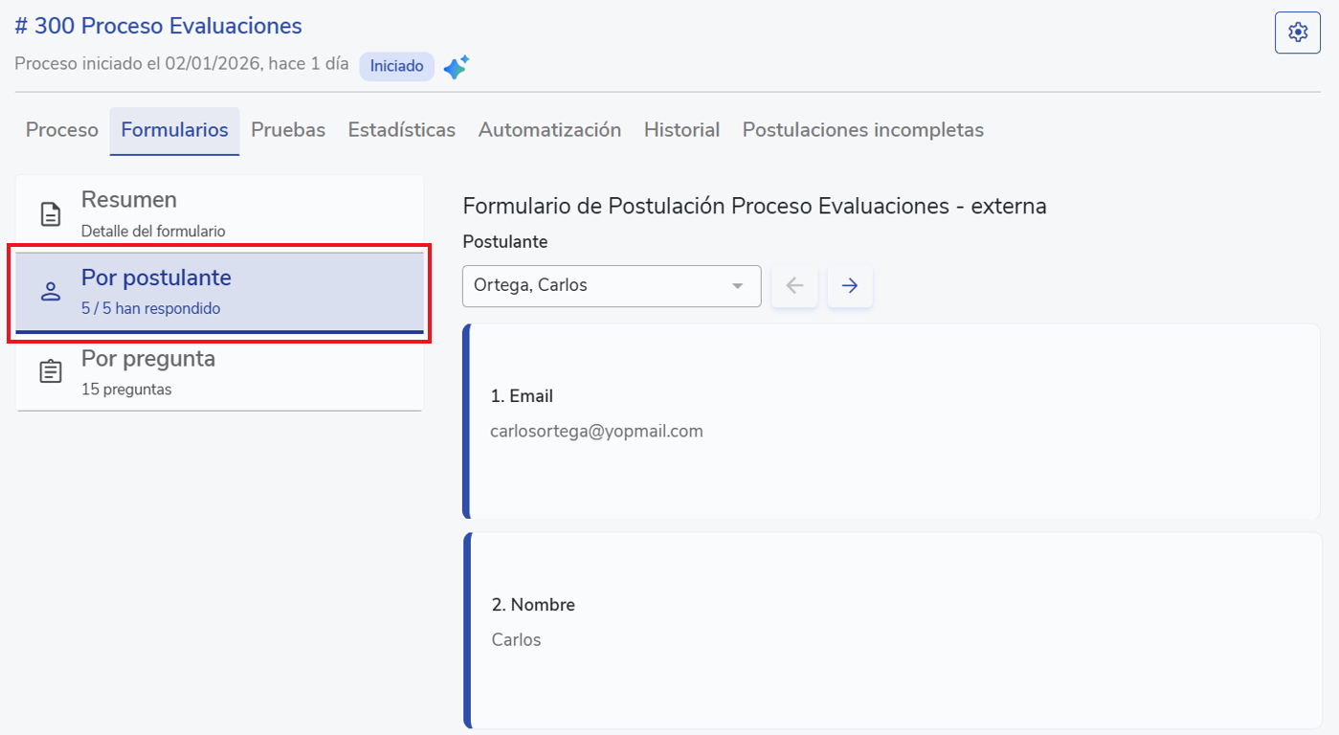View the Historial tab
The height and width of the screenshot is (735, 1339).
point(681,130)
